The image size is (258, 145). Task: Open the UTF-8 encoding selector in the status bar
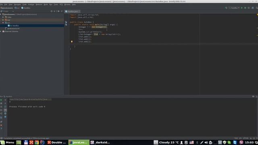click(x=246, y=138)
